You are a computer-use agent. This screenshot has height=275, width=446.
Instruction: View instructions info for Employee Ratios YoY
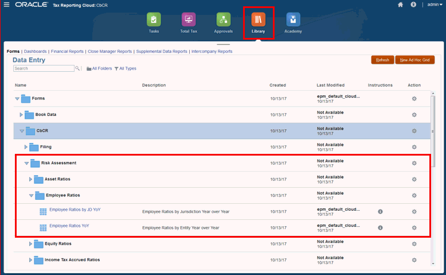380,228
